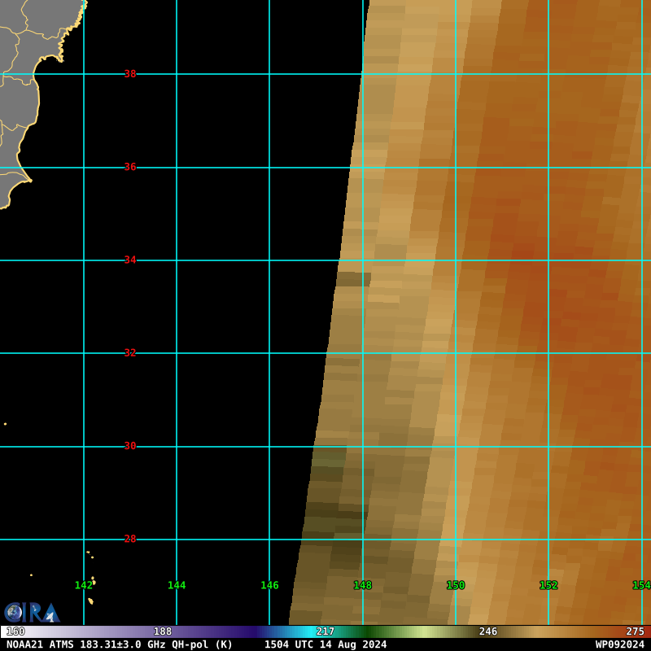Click the colorbar value 217
Screen dimensions: 651x651
[x=325, y=631]
